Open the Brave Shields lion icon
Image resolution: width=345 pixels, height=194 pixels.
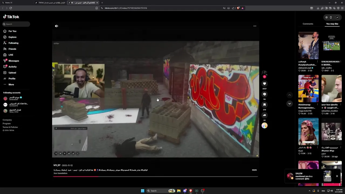[238, 8]
